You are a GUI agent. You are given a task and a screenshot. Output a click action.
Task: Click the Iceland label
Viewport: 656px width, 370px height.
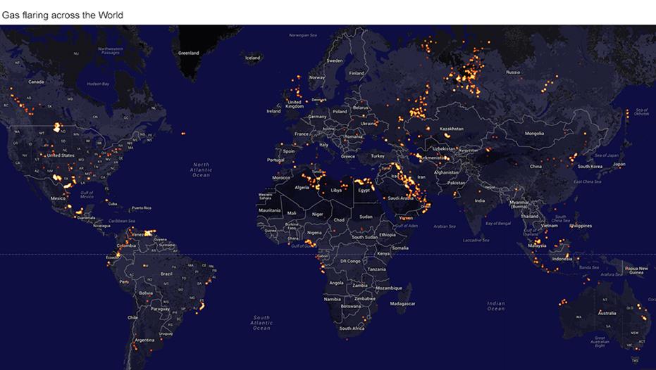(x=252, y=58)
